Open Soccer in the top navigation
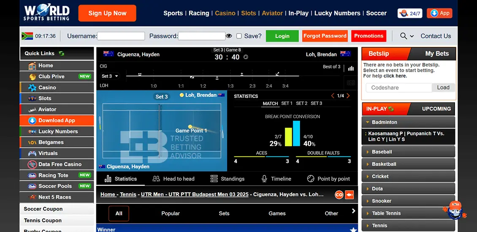477x232 pixels. point(376,13)
